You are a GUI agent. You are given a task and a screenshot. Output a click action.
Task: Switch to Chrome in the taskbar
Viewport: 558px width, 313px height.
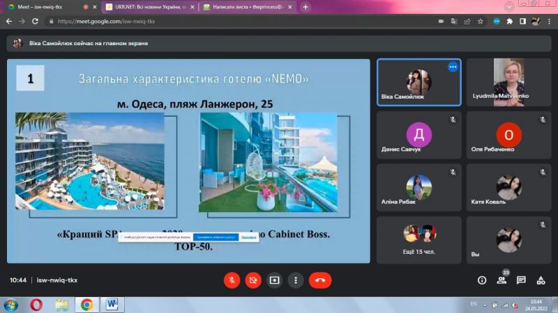(x=86, y=305)
